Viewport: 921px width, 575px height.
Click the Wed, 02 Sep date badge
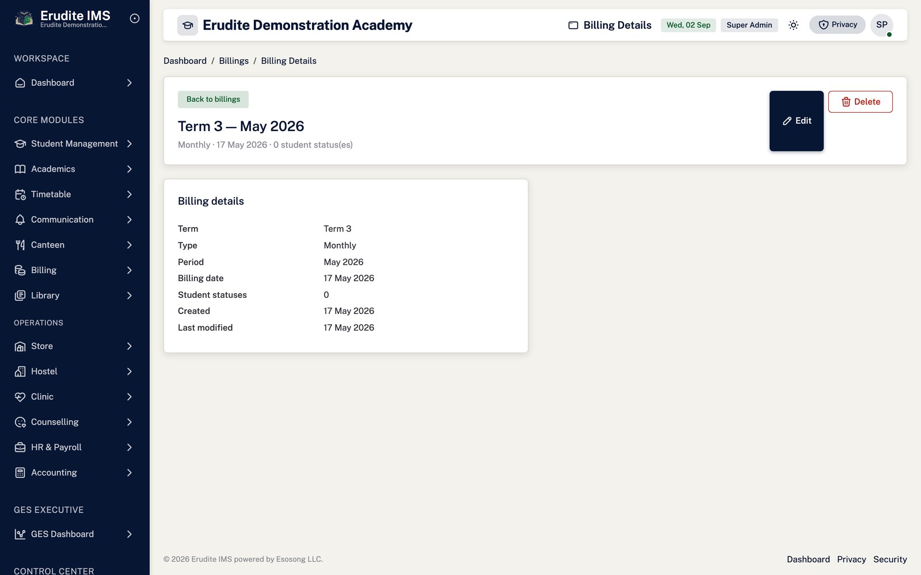(x=688, y=25)
